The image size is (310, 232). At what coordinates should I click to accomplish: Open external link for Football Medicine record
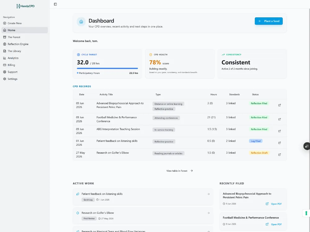[280, 119]
